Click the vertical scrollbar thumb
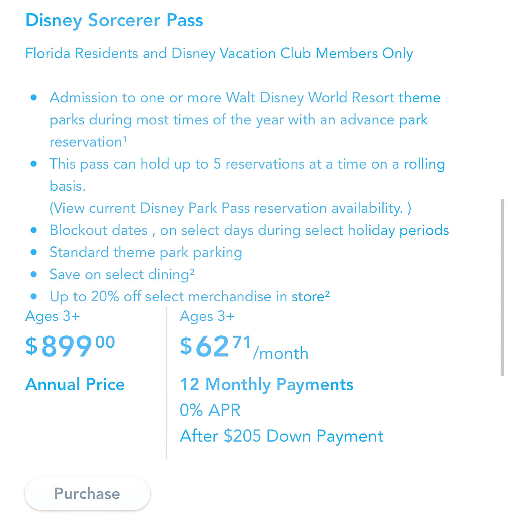The height and width of the screenshot is (528, 508). point(502,287)
